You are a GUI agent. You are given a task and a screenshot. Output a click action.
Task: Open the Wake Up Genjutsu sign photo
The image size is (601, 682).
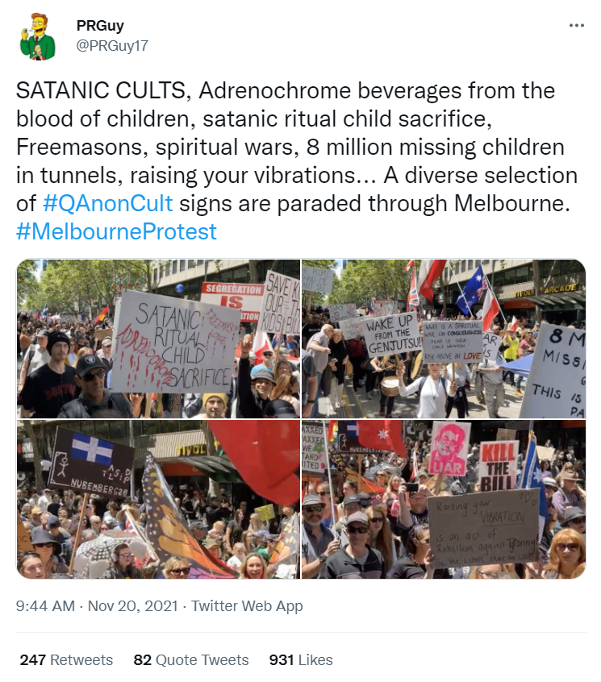[444, 339]
